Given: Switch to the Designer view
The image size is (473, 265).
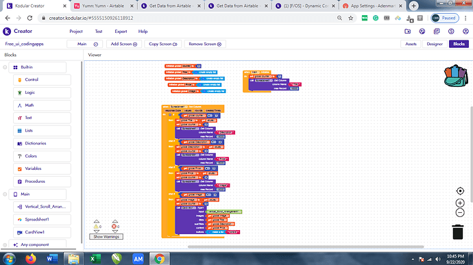Looking at the screenshot, I should pyautogui.click(x=435, y=44).
